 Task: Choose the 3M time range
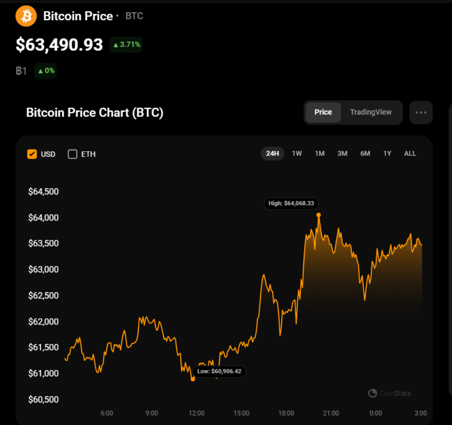coord(342,153)
